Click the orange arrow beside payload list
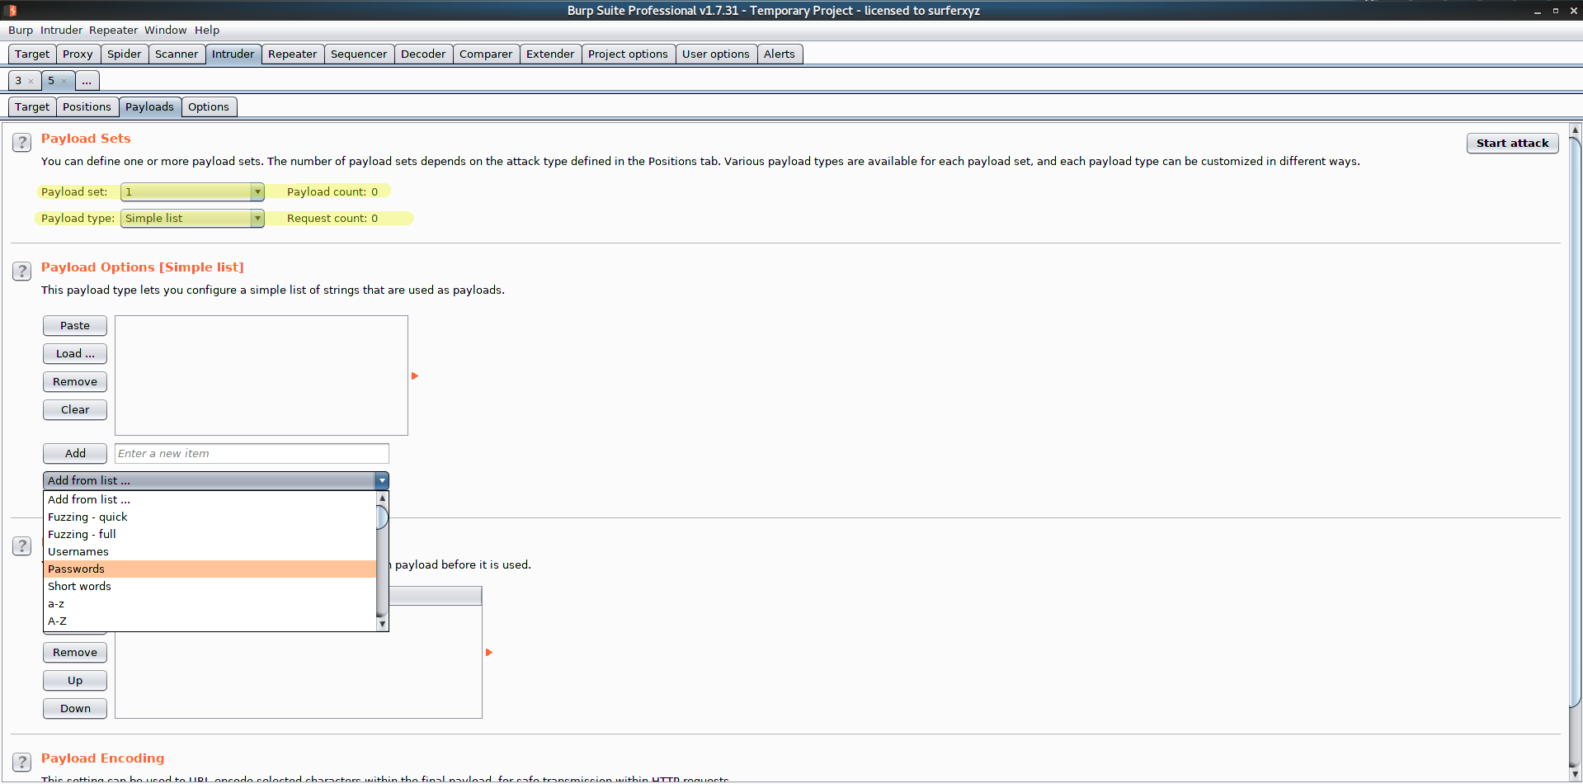Viewport: 1583px width, 784px height. pos(415,375)
